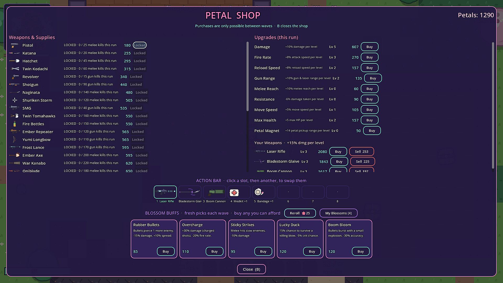This screenshot has height=283, width=503.
Task: Click the Locked label for Shotgun
Action: click(136, 84)
